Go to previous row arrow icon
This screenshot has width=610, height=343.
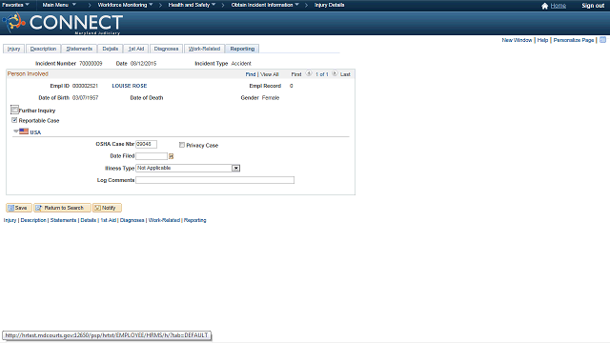[x=309, y=73]
